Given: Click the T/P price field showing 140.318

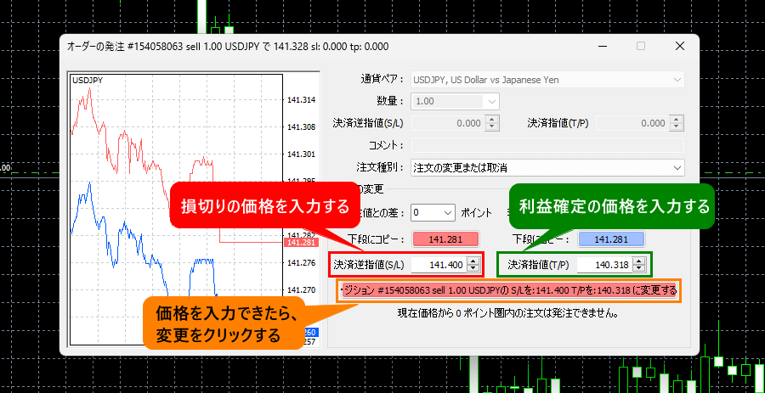Looking at the screenshot, I should pos(604,265).
